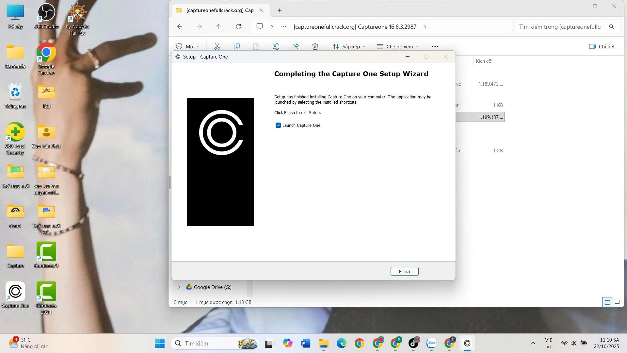The height and width of the screenshot is (353, 627).
Task: Open Zalo from the taskbar
Action: coord(431,343)
